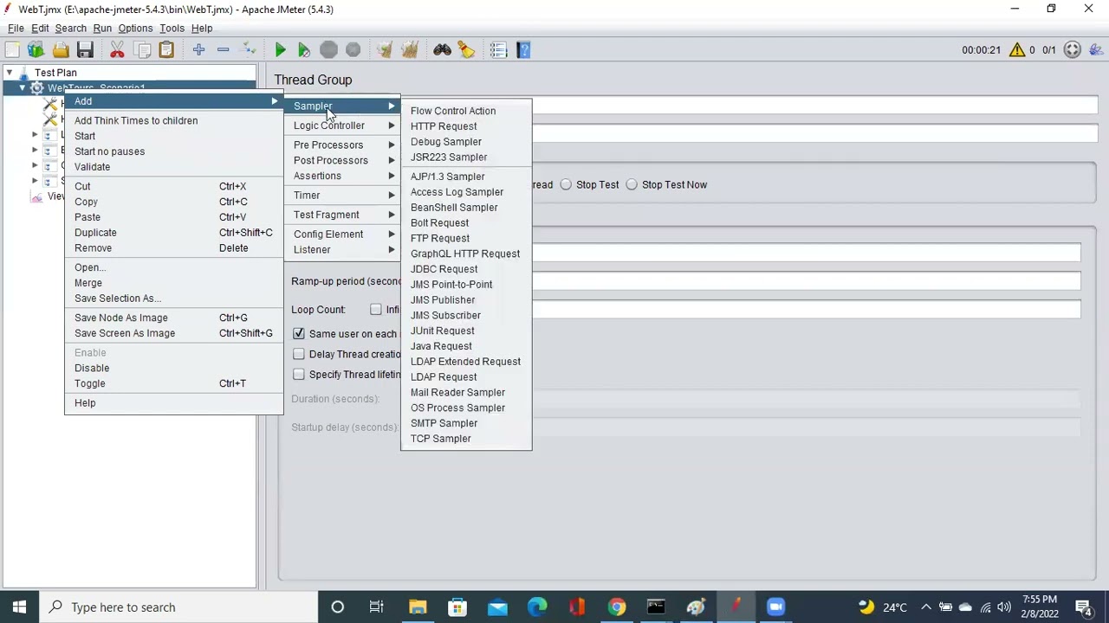The image size is (1109, 623).
Task: Toggle the Same user on each checkbox
Action: [x=299, y=333]
